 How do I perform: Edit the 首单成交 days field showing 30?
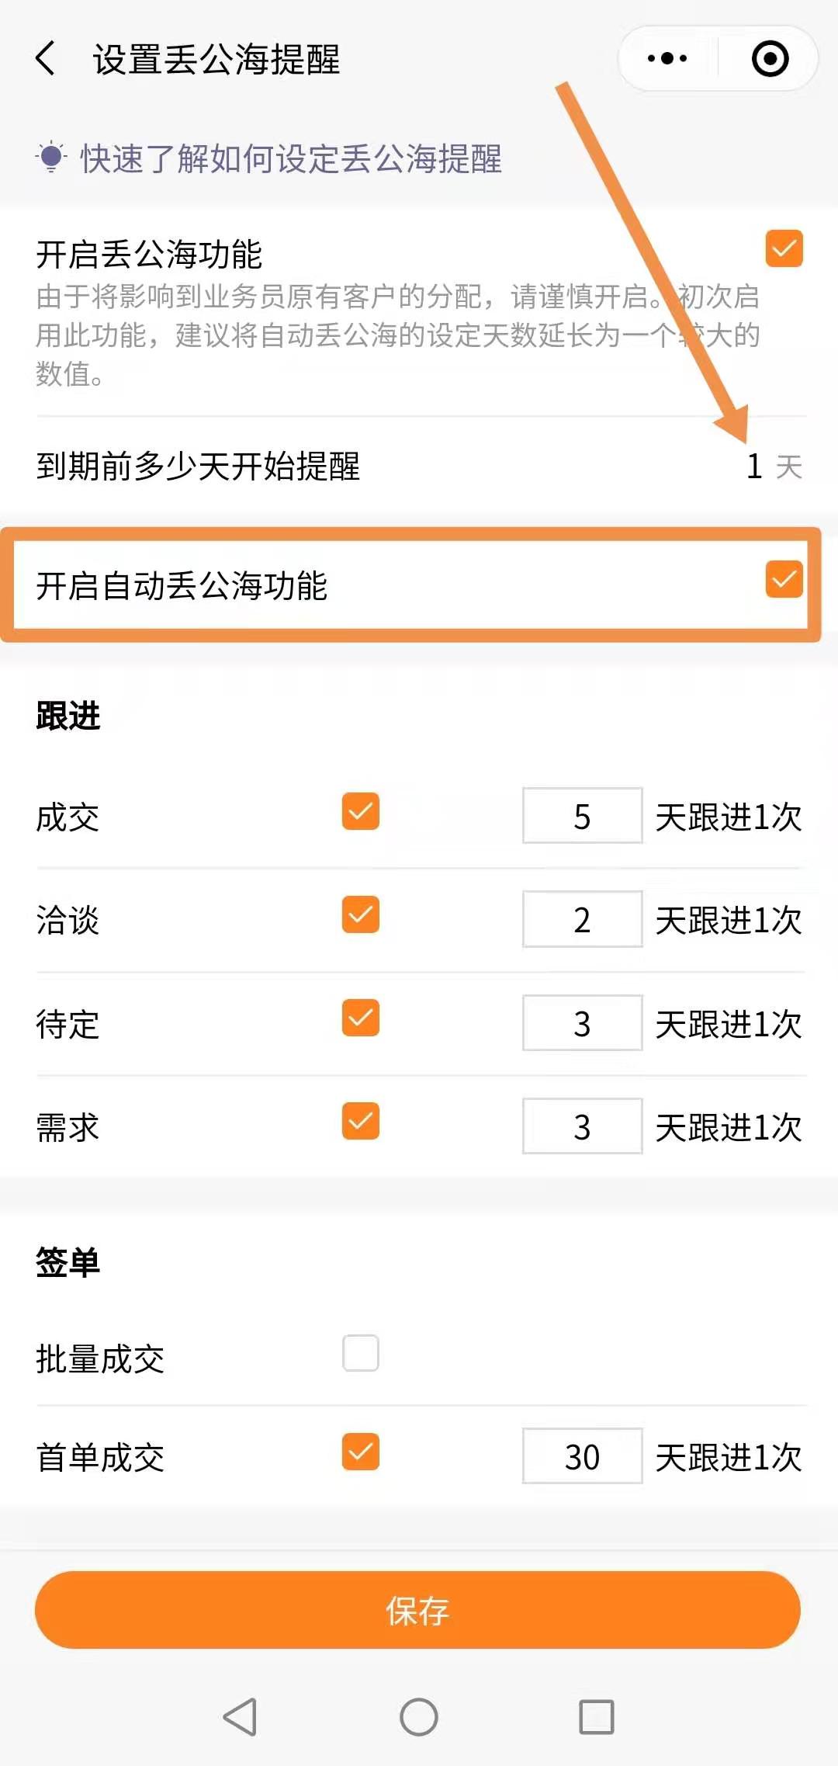(x=582, y=1456)
